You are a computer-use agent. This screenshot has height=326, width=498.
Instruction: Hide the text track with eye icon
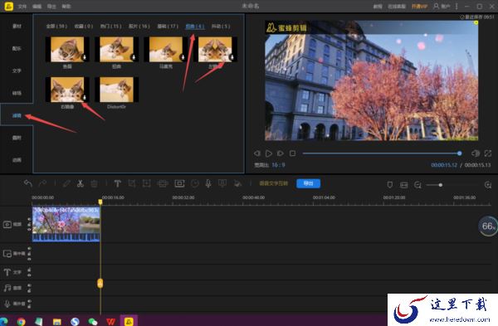coord(29,275)
